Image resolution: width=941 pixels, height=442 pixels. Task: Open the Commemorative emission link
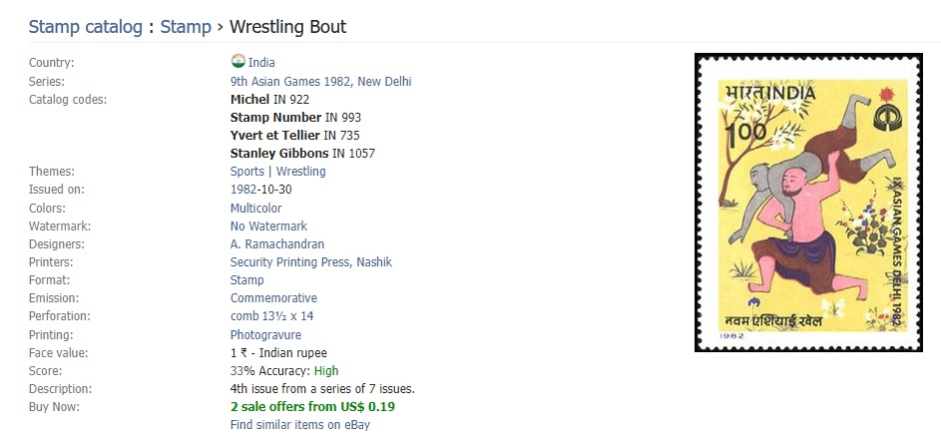coord(273,298)
